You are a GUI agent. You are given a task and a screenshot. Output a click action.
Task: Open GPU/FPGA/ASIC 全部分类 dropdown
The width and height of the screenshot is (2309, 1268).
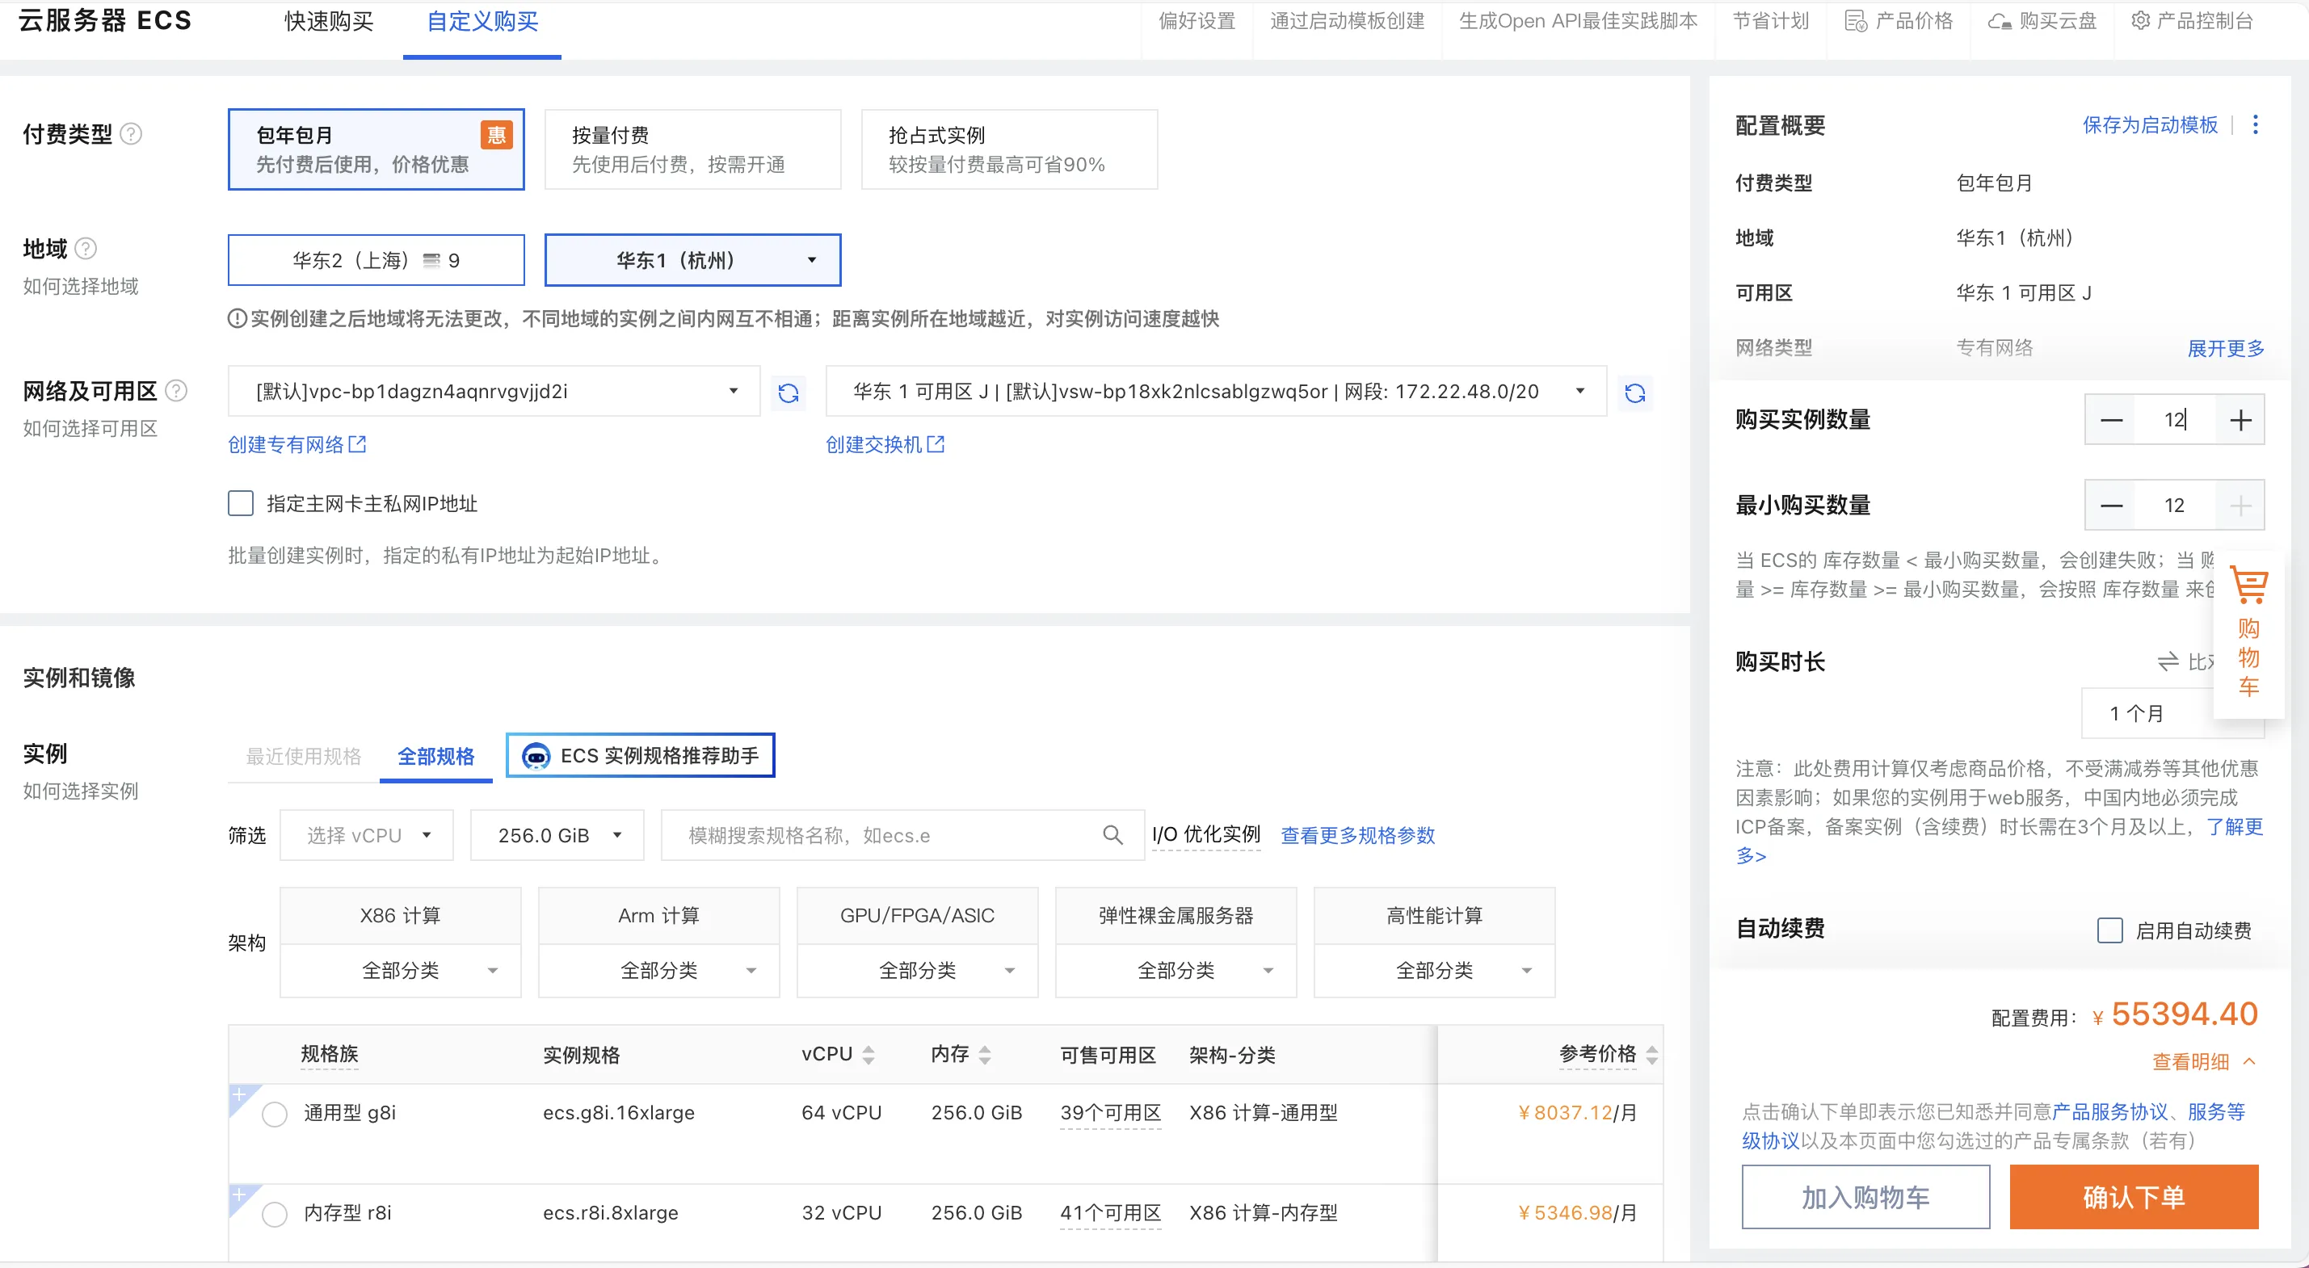917,971
